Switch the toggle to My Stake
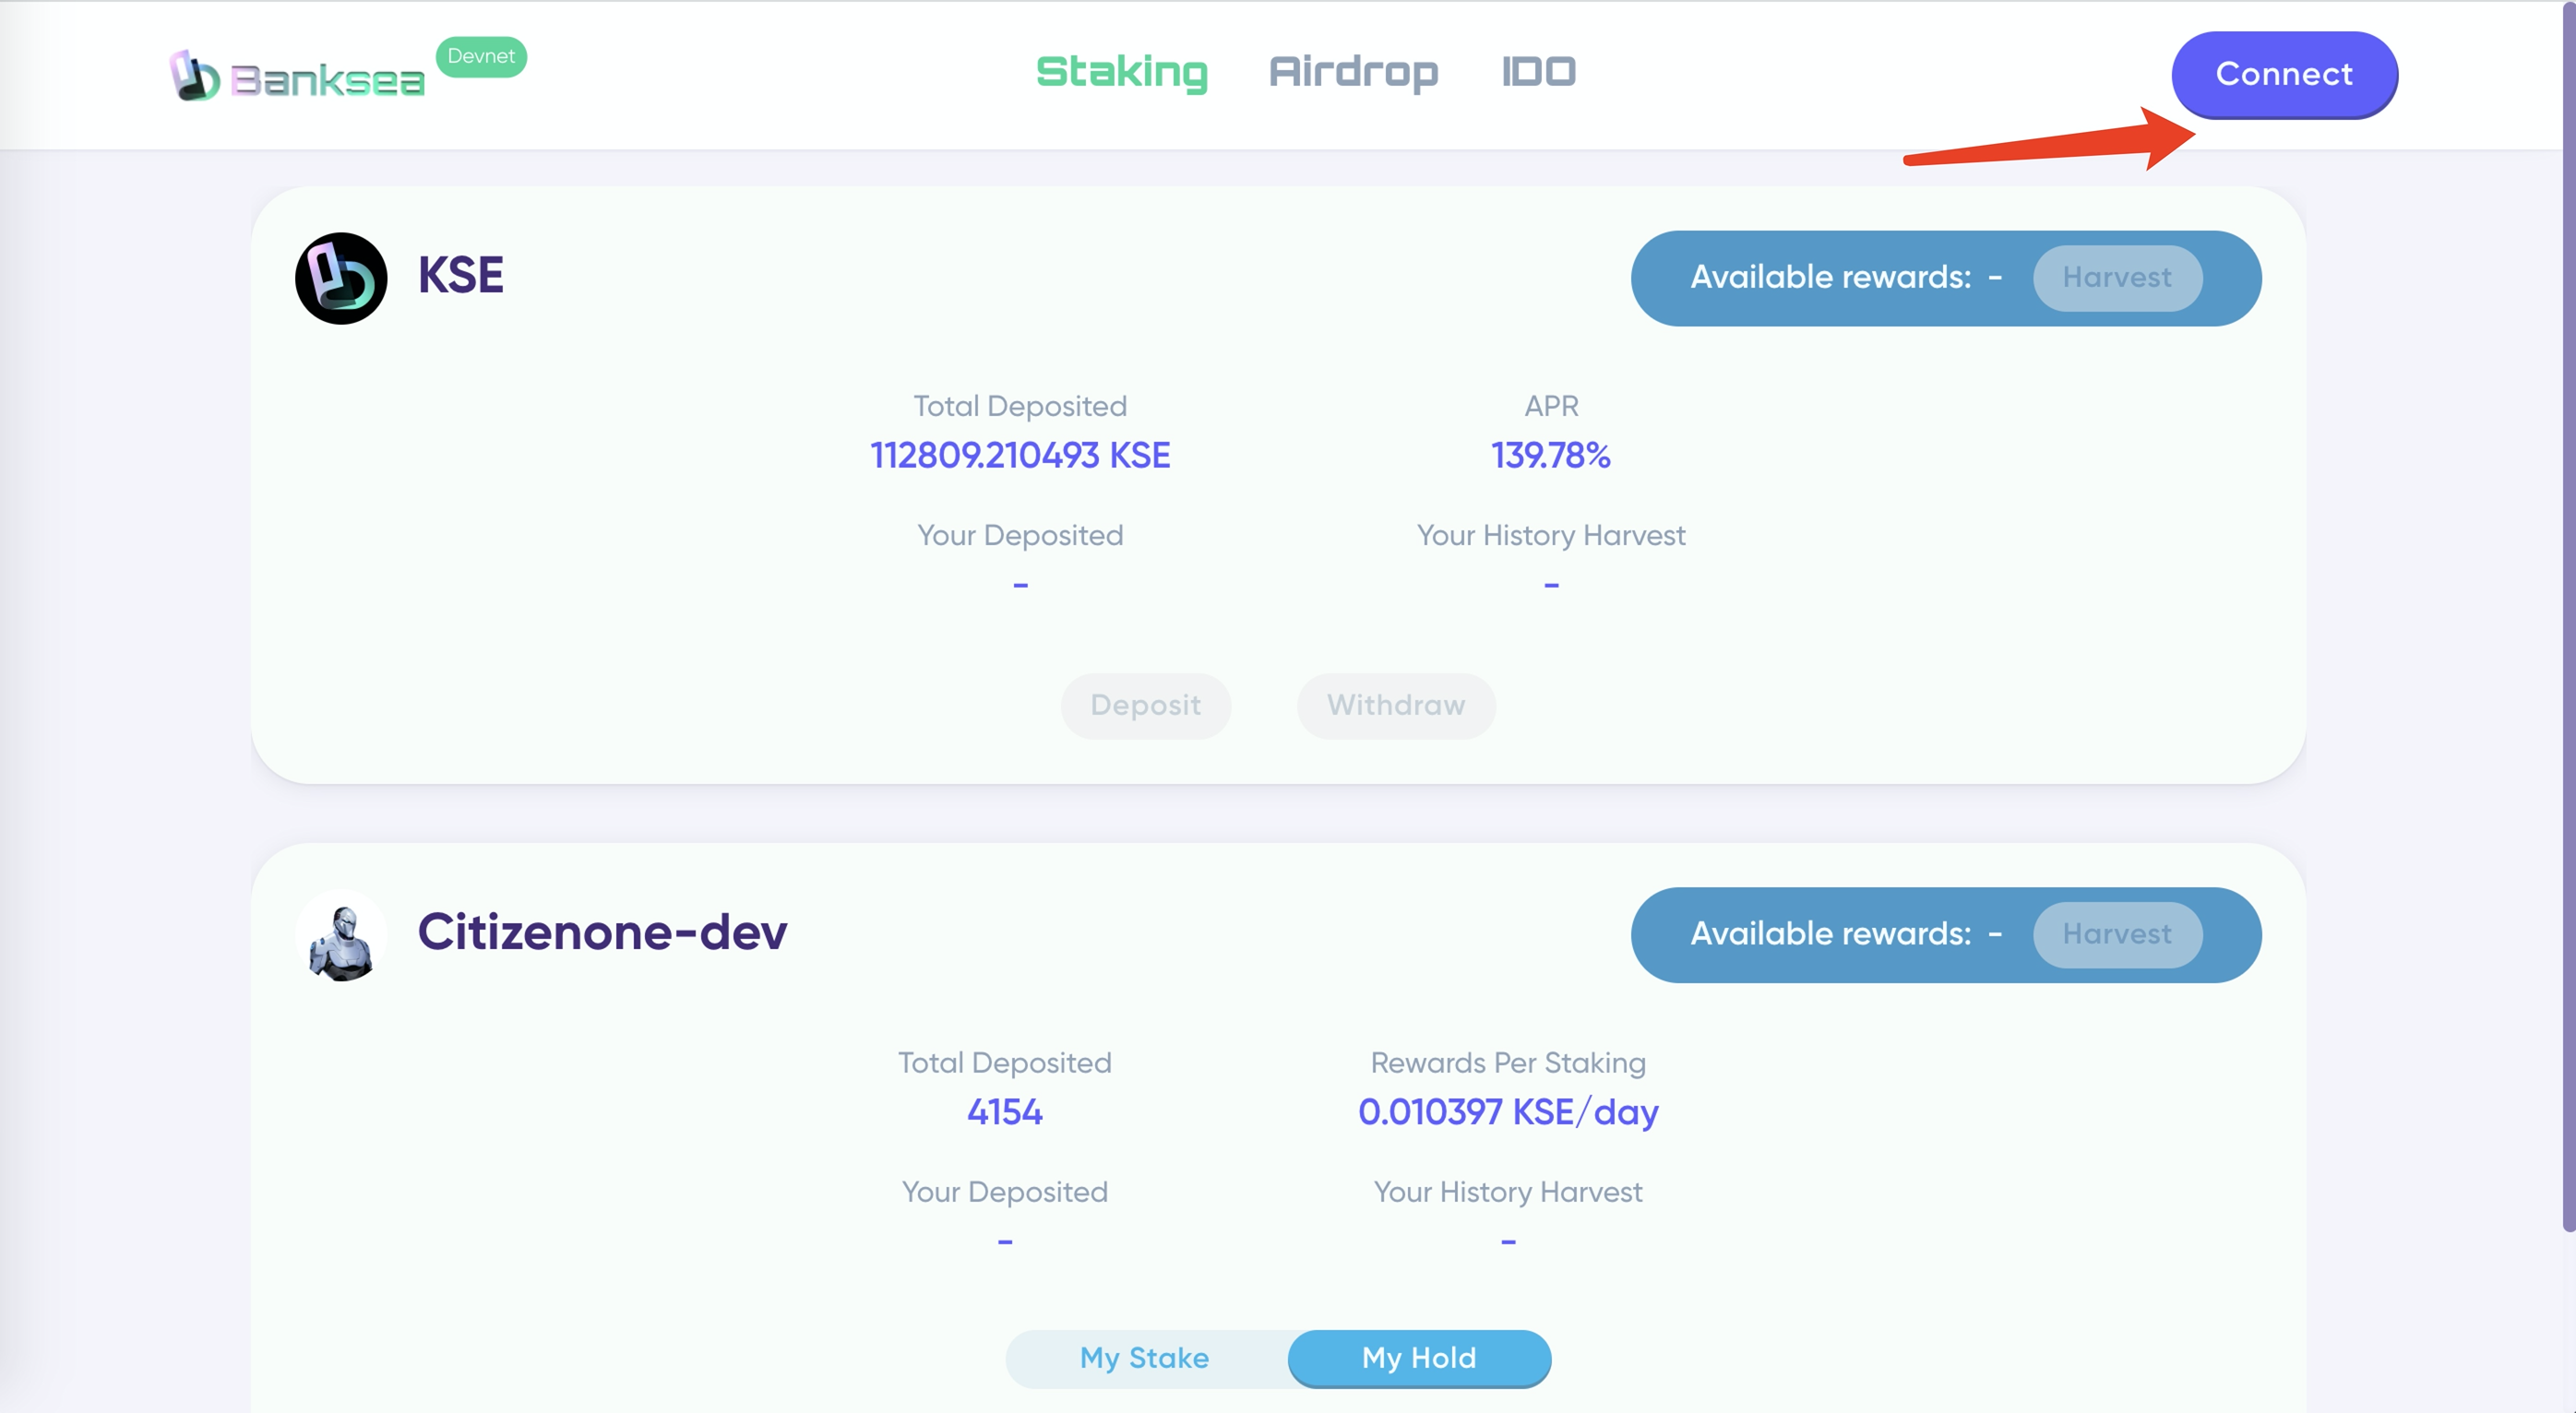Screen dimensions: 2576x1413 click(1144, 1358)
